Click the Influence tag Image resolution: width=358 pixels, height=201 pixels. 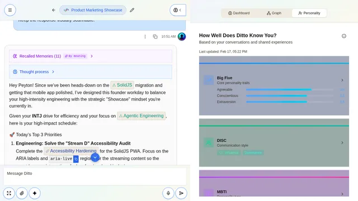[229, 152]
